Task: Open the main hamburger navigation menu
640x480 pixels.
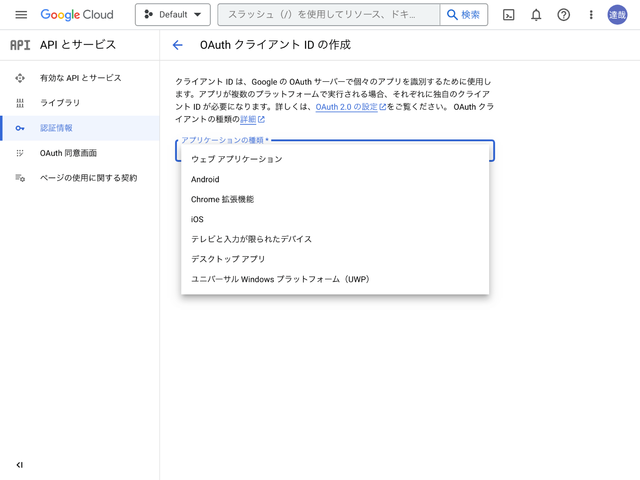Action: point(21,15)
